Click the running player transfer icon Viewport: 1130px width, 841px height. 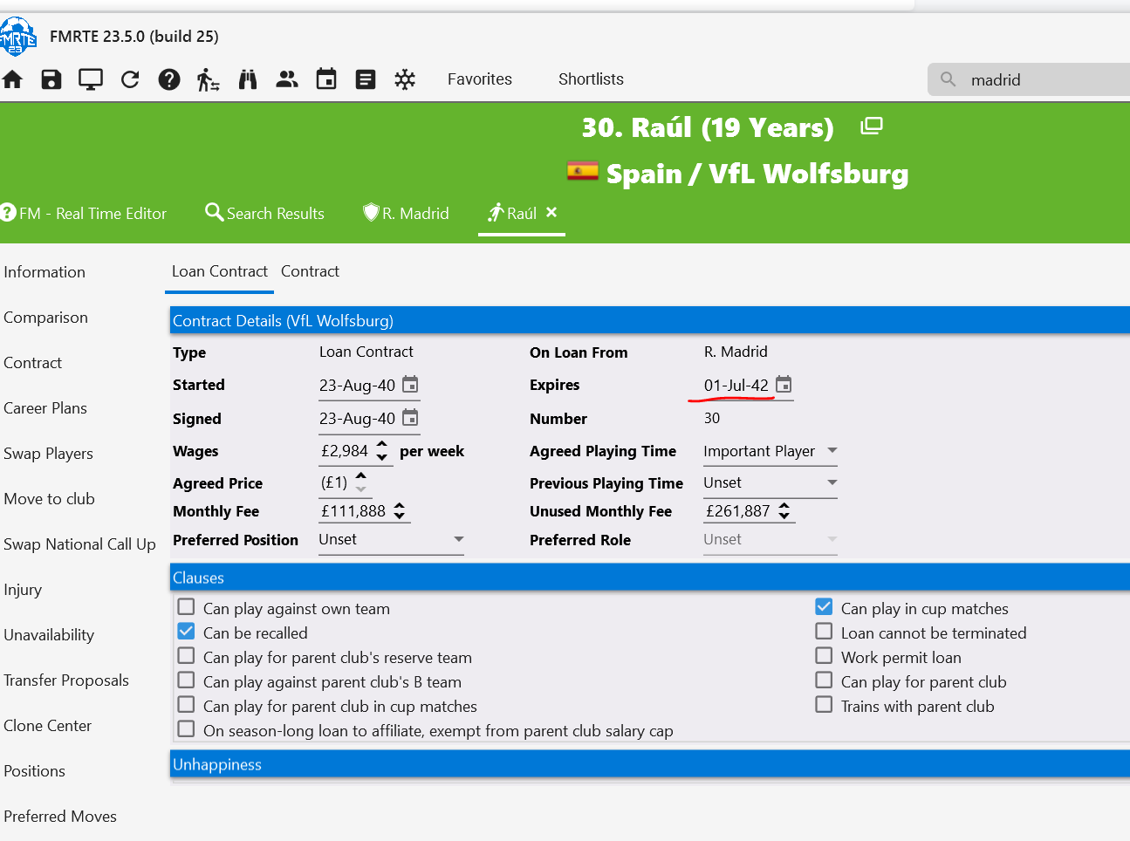(208, 79)
